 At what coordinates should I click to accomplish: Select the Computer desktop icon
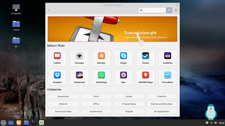16,9
